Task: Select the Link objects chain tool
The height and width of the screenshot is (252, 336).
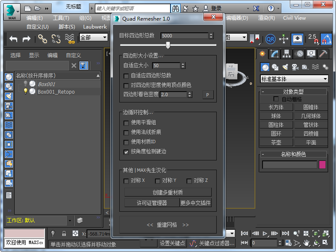Action: point(42,39)
